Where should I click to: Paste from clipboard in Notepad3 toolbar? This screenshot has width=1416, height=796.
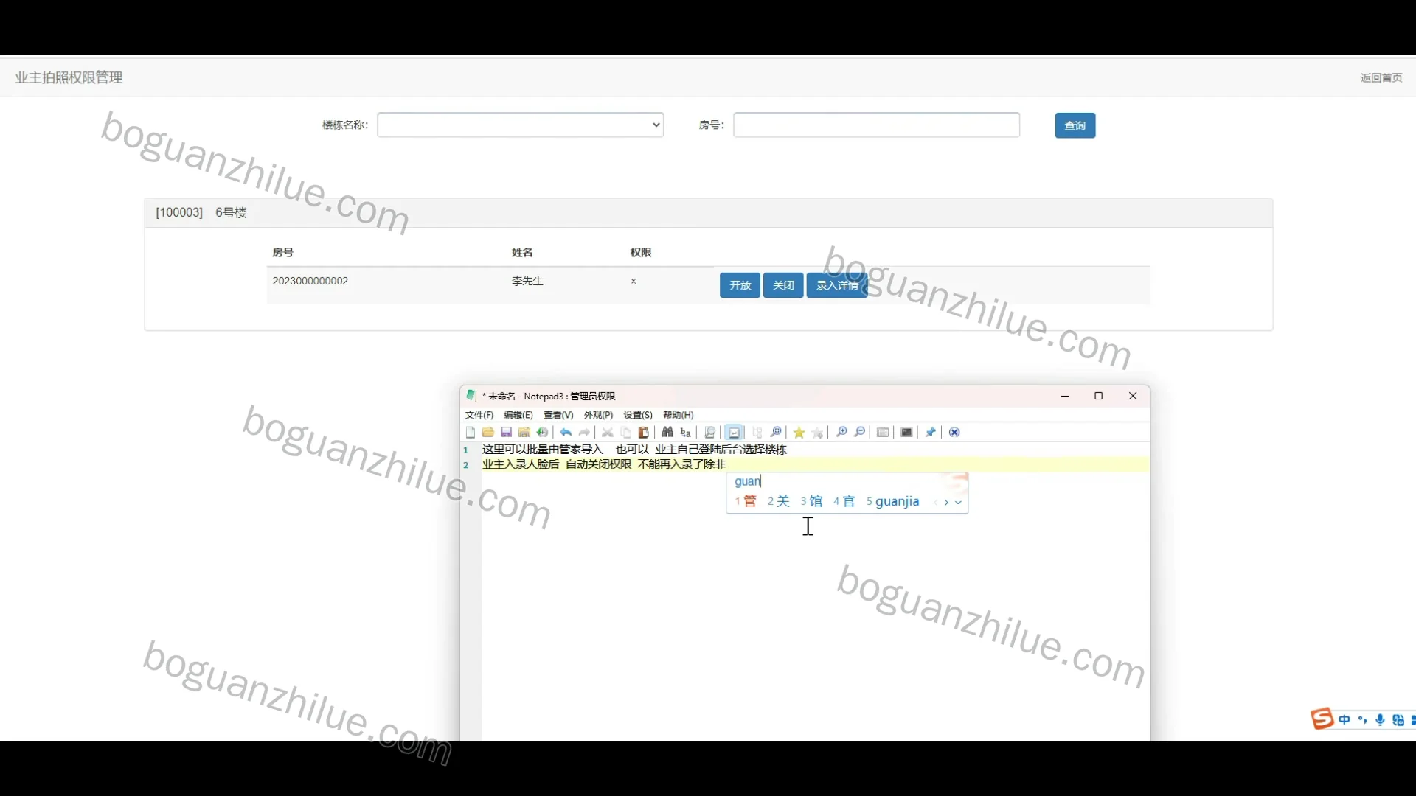(x=643, y=433)
